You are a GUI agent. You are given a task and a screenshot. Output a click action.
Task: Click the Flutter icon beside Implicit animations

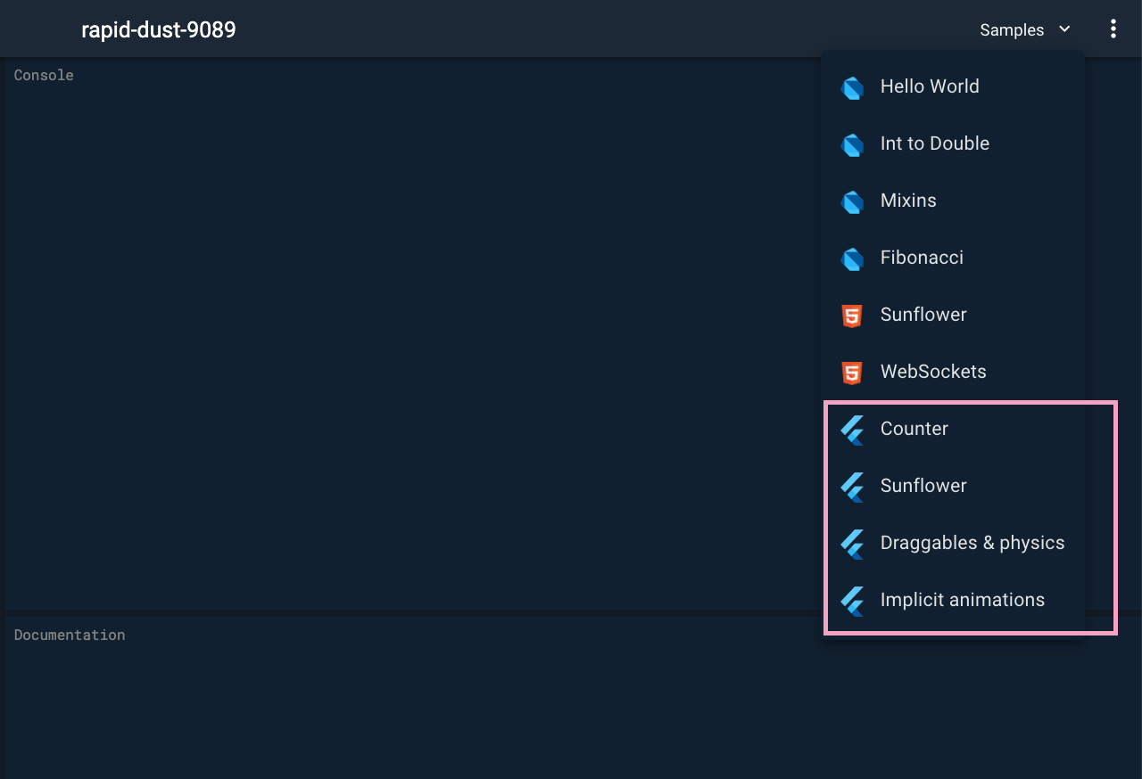[x=852, y=601]
